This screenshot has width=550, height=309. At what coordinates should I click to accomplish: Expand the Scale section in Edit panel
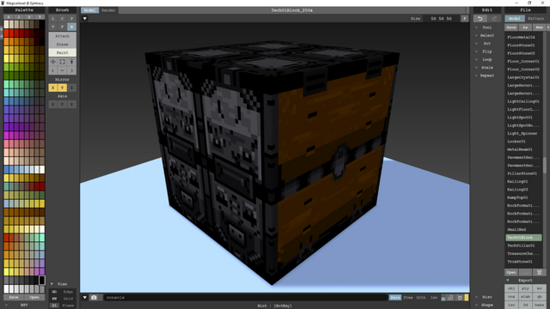point(487,68)
